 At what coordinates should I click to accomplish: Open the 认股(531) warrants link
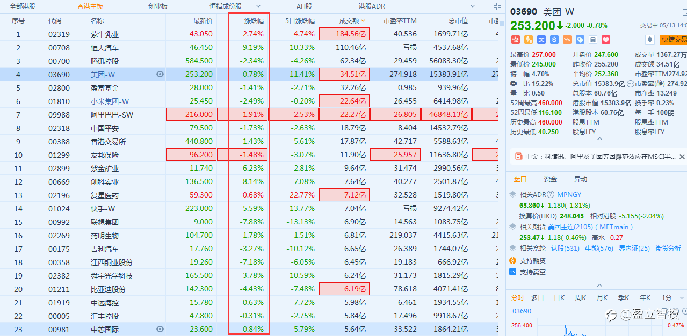coord(565,248)
